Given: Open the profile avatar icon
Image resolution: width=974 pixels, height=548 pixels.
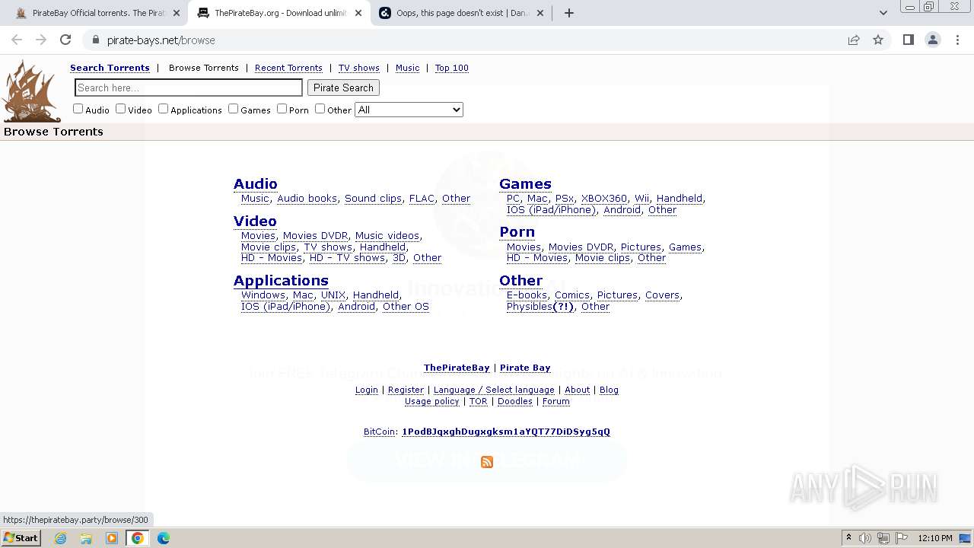Looking at the screenshot, I should click(932, 40).
